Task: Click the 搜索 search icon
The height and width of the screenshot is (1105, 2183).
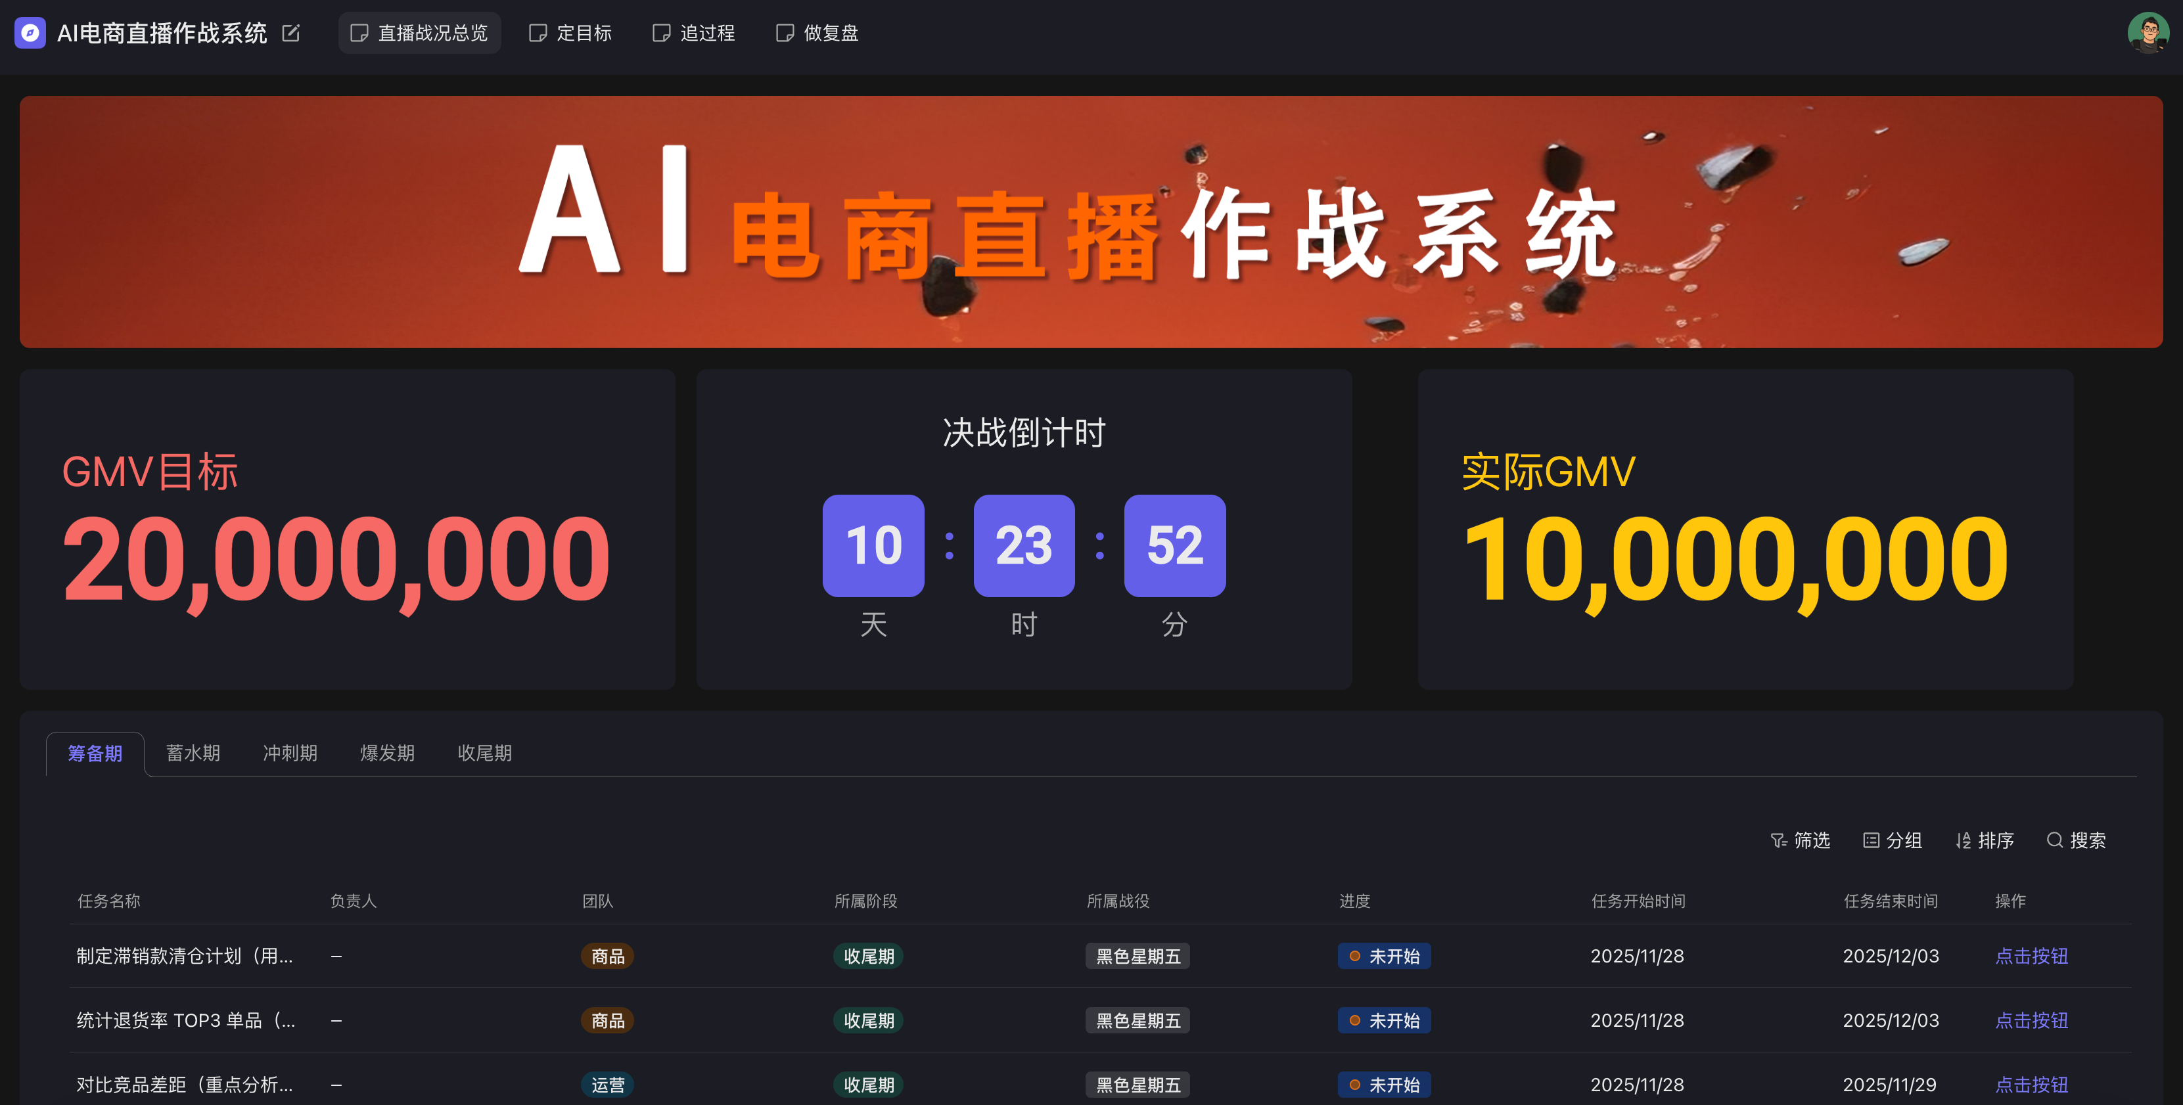Action: point(2054,840)
